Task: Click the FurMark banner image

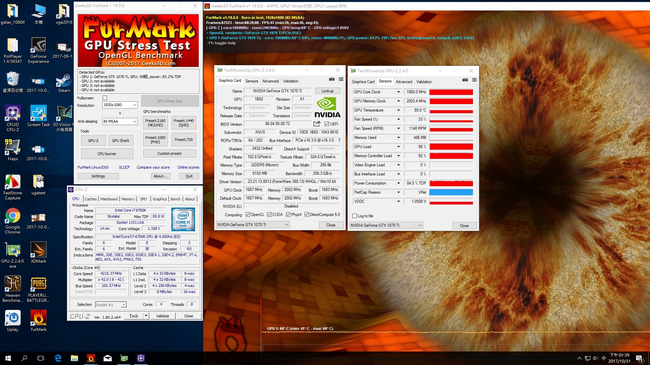Action: [138, 40]
